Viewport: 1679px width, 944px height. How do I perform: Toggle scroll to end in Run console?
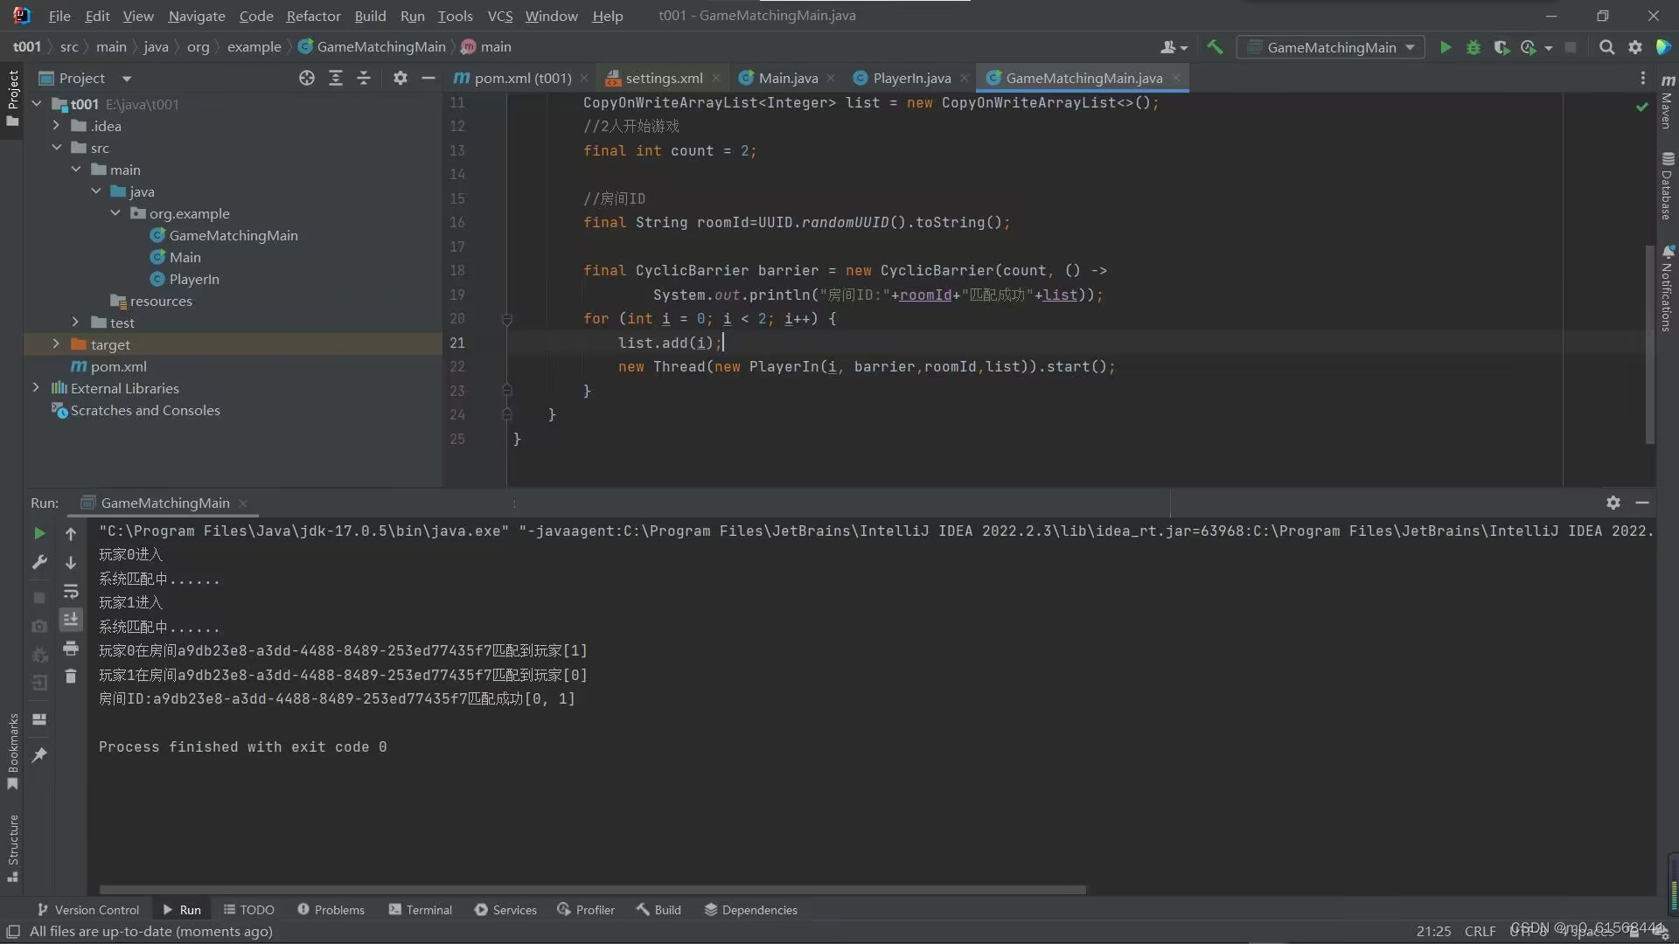71,620
